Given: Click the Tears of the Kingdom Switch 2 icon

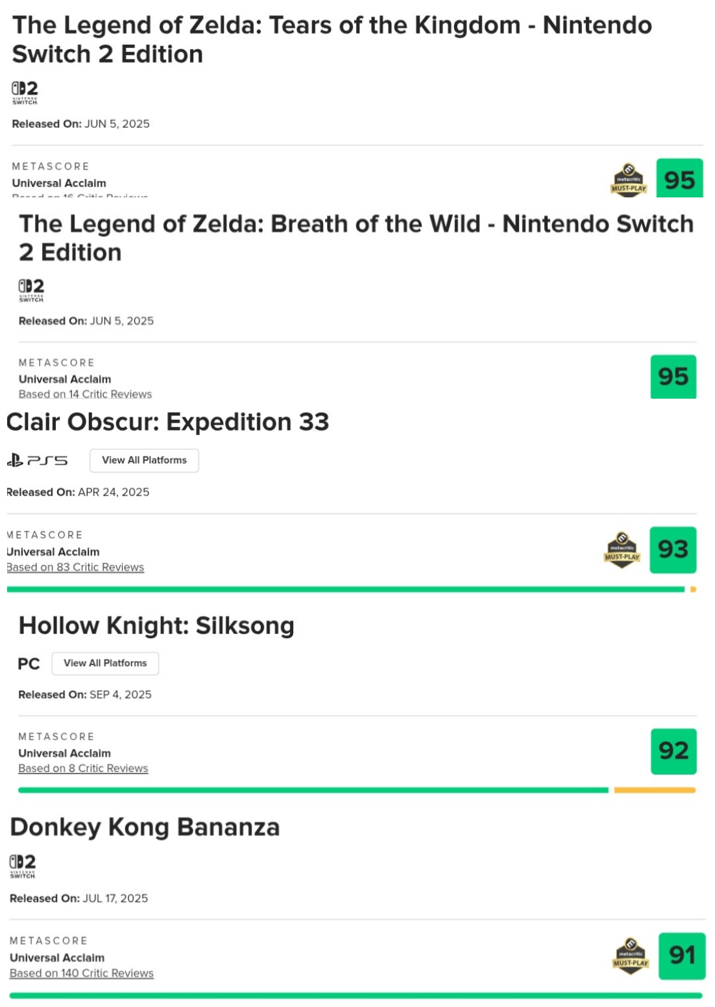Looking at the screenshot, I should click(x=25, y=92).
